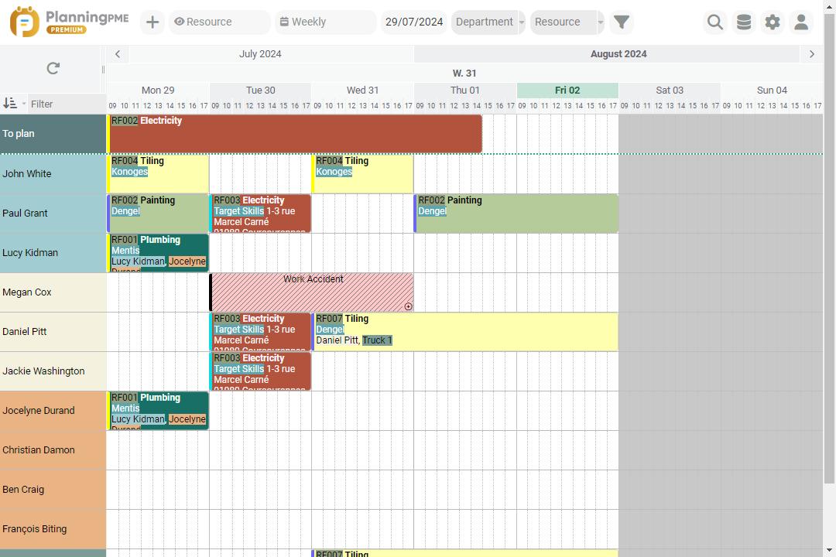Open Jocelyne Durand's RF001 Plumbing task

tap(158, 411)
